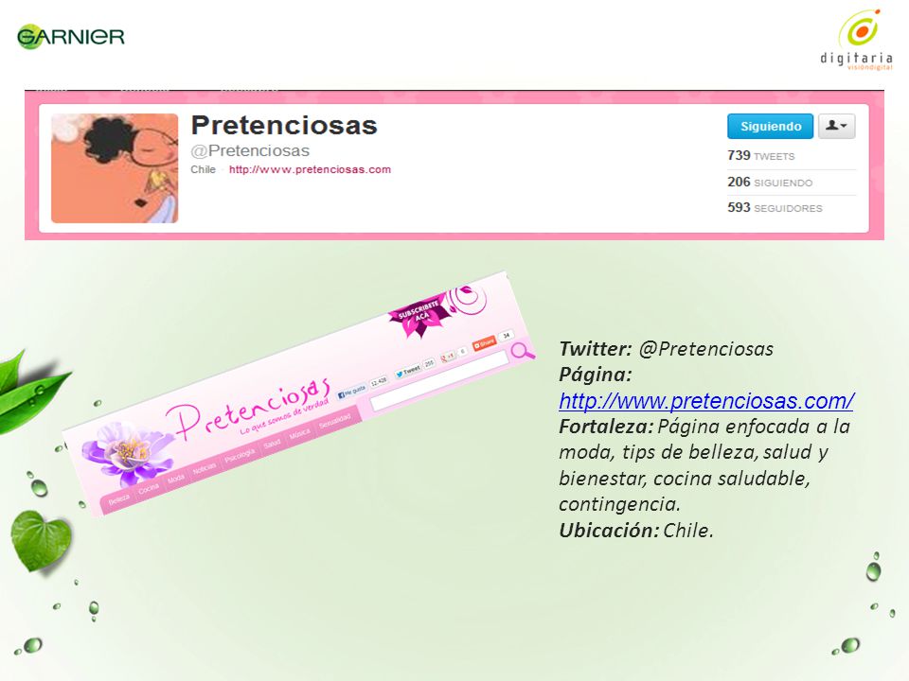The width and height of the screenshot is (909, 681).
Task: Open the Cocina menu tab
Action: tap(149, 489)
